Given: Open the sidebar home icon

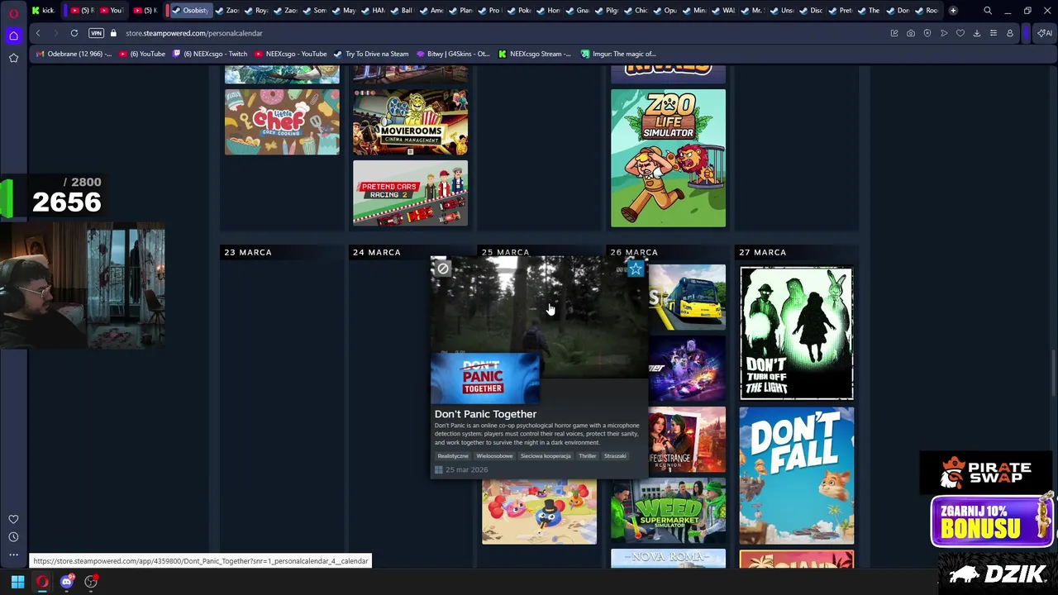Looking at the screenshot, I should (13, 36).
